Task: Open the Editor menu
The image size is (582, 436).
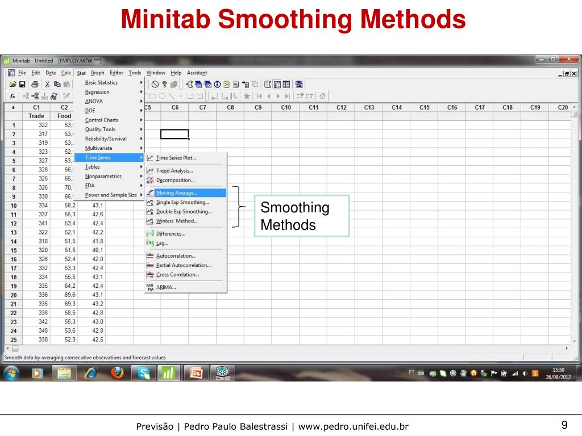Action: pyautogui.click(x=116, y=73)
